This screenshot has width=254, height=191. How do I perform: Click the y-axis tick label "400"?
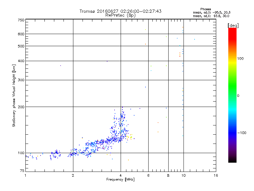[21, 61]
